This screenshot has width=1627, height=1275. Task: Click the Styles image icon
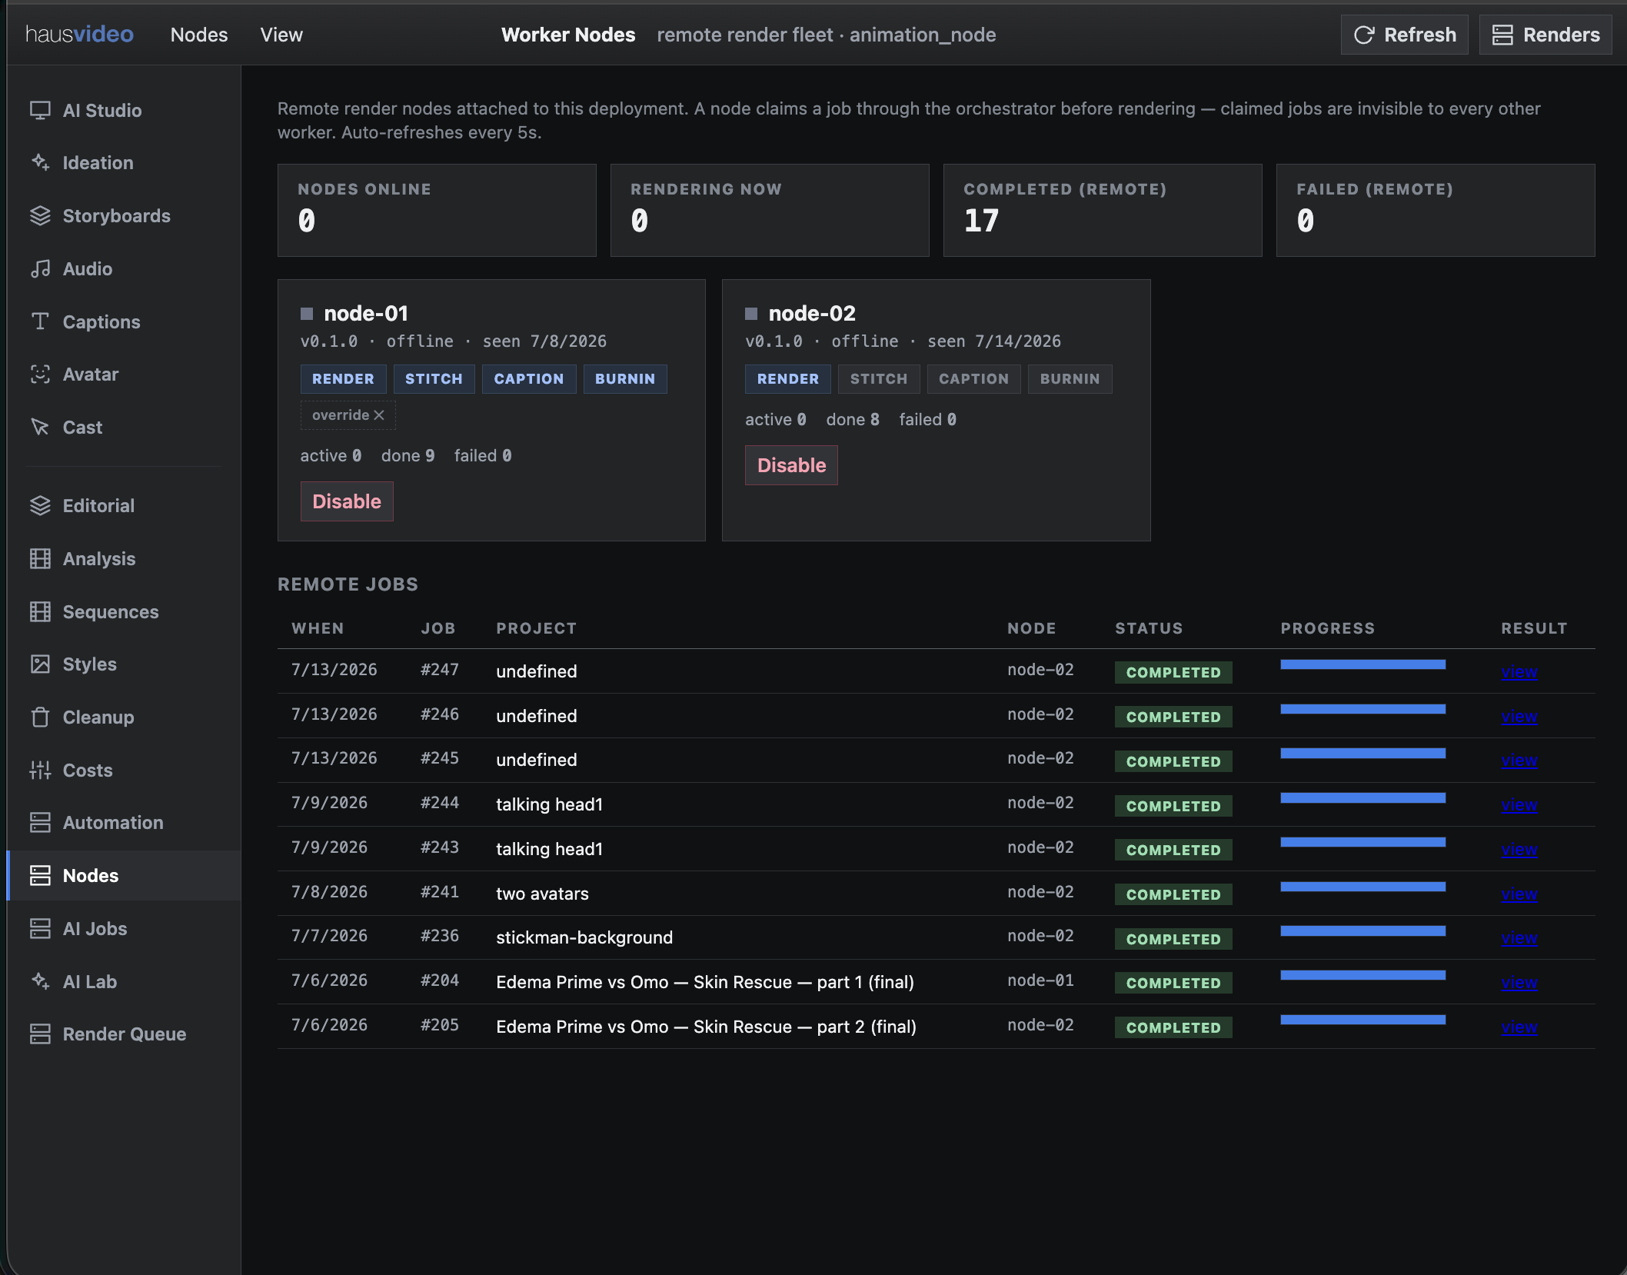(x=40, y=664)
